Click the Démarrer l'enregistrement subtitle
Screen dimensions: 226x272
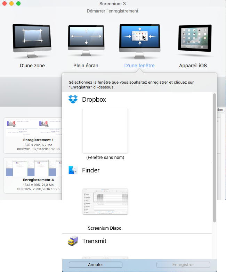(113, 11)
